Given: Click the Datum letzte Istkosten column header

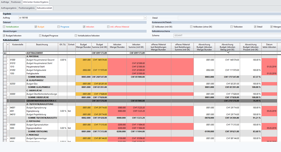Looking at the screenshot, I should click(269, 46).
